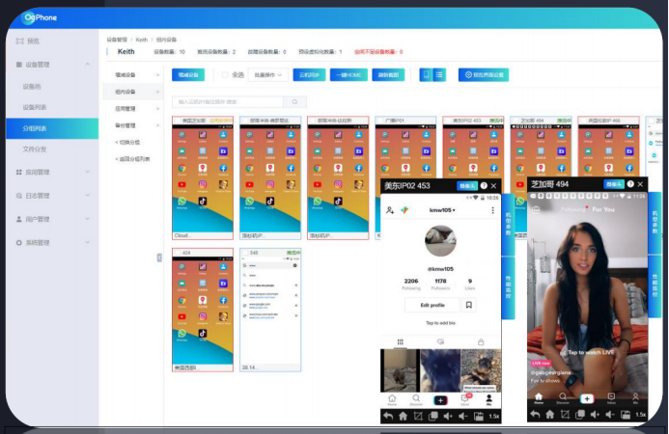Click volume up icon in 芝加哥 494 toolbar
The image size is (669, 434).
tap(595, 414)
